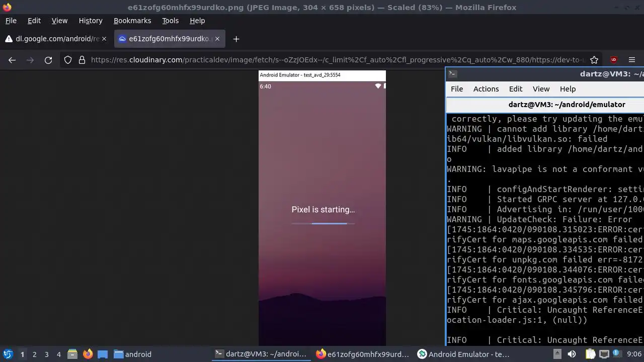Viewport: 644px width, 362px height.
Task: Click the 9:06 panel clock
Action: [x=634, y=354]
